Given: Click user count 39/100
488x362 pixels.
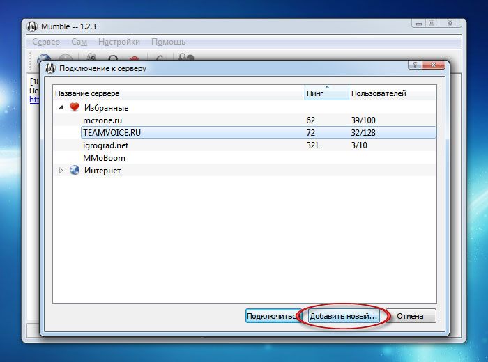Looking at the screenshot, I should tap(363, 120).
